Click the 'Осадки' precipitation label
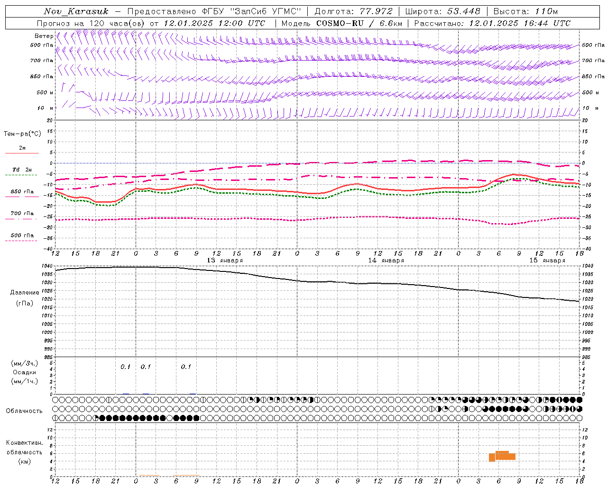The width and height of the screenshot is (607, 485). 25,372
